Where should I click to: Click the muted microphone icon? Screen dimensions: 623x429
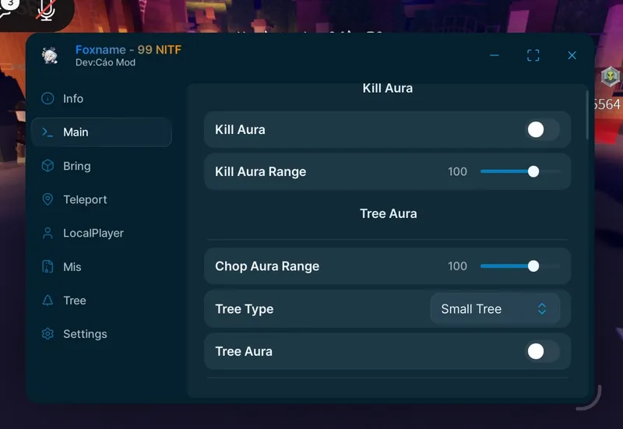click(47, 11)
